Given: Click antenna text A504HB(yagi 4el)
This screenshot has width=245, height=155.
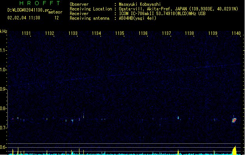Looking at the screenshot, I should click(137, 18).
